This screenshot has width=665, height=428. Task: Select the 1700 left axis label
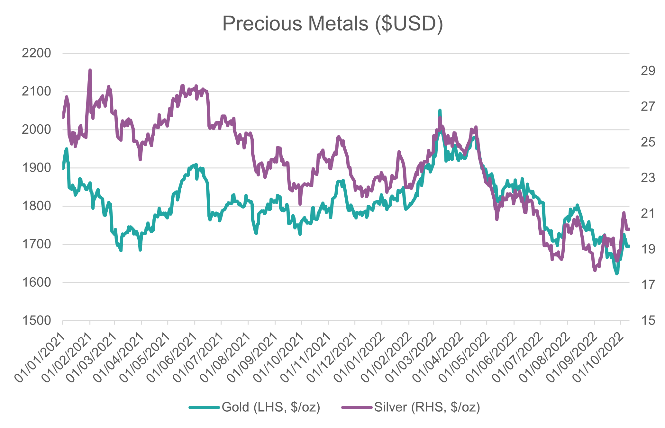click(36, 245)
